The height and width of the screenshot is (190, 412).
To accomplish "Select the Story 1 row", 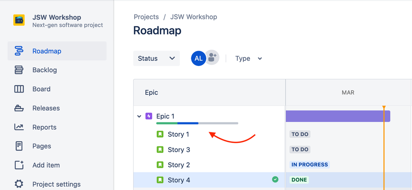I will (209, 134).
